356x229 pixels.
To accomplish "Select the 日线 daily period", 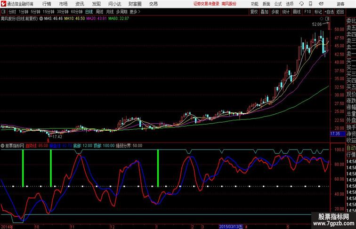I will pyautogui.click(x=89, y=12).
